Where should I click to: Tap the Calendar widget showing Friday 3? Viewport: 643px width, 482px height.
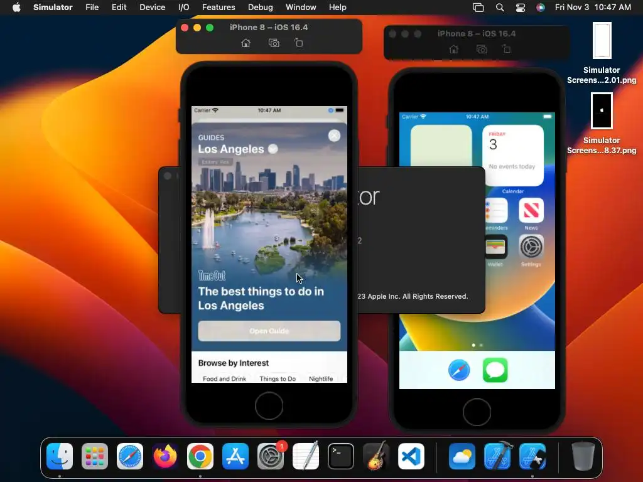(x=512, y=156)
